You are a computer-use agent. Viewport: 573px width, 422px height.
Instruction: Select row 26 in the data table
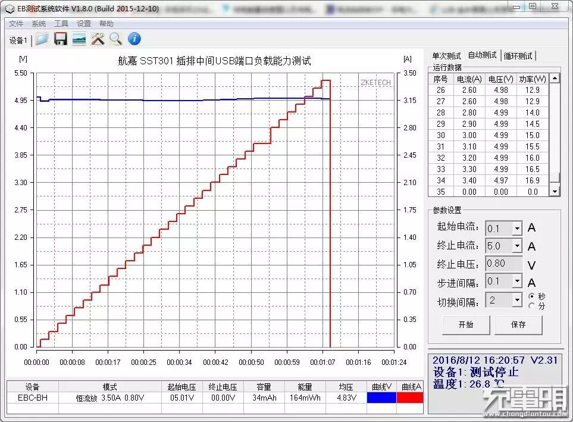click(489, 90)
